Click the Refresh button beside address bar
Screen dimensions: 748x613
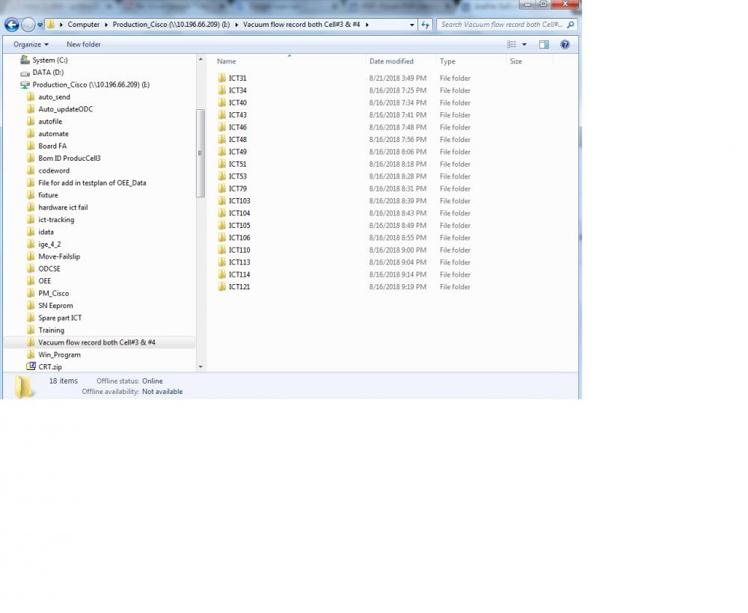point(425,25)
